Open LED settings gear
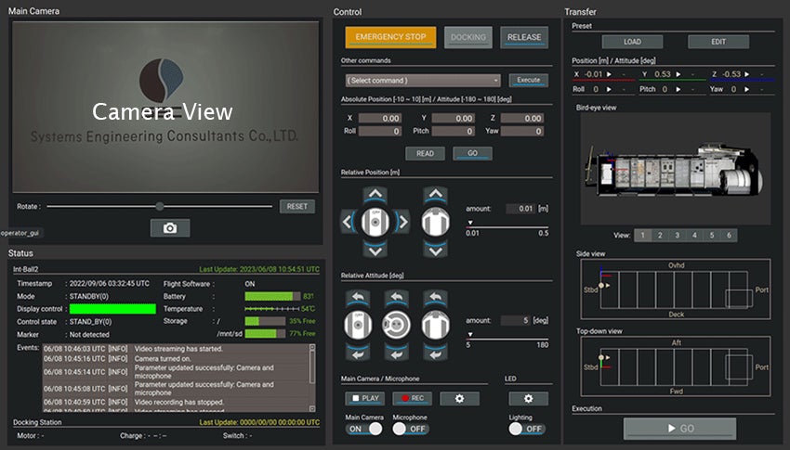The image size is (790, 450). (x=528, y=398)
